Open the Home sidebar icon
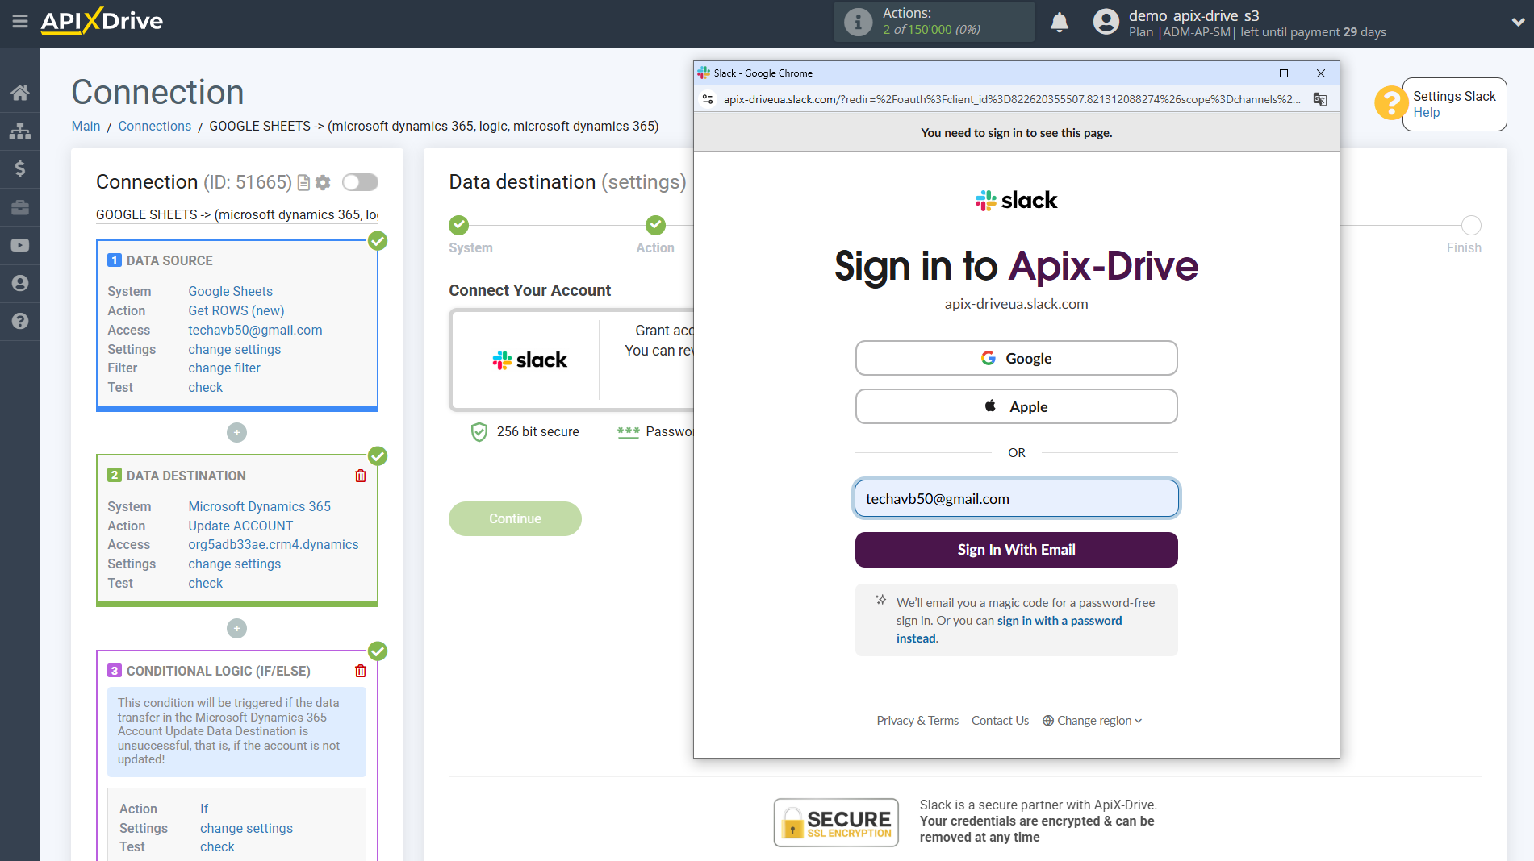 (x=20, y=93)
